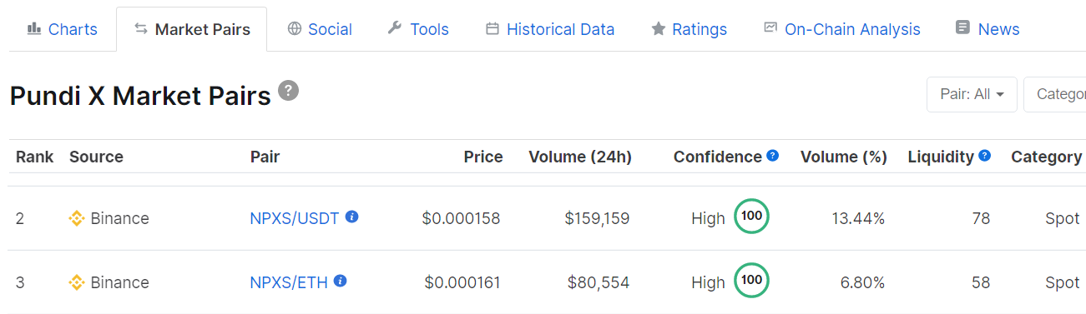1086x314 pixels.
Task: Click the Binance logo in the NPXS/ETH row
Action: point(77,283)
